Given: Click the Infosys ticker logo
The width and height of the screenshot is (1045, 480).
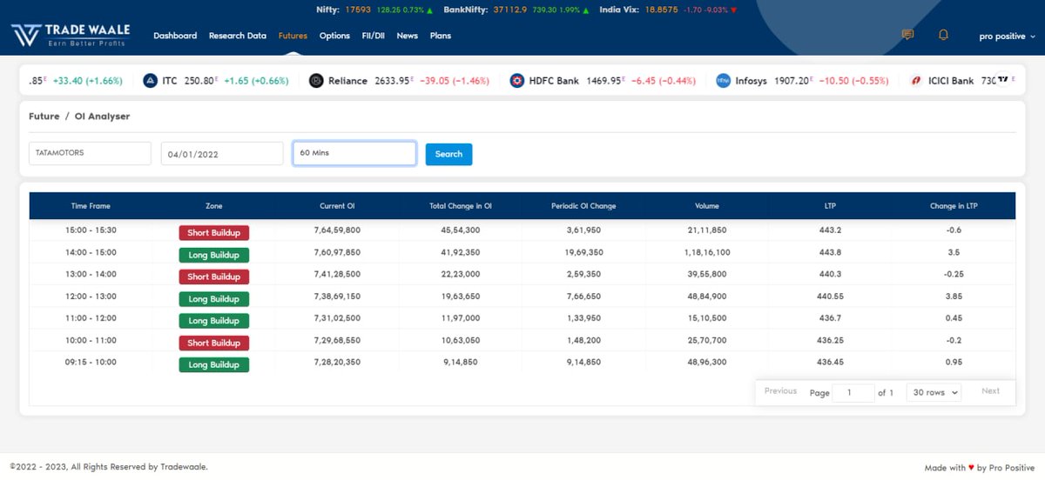Looking at the screenshot, I should click(723, 81).
